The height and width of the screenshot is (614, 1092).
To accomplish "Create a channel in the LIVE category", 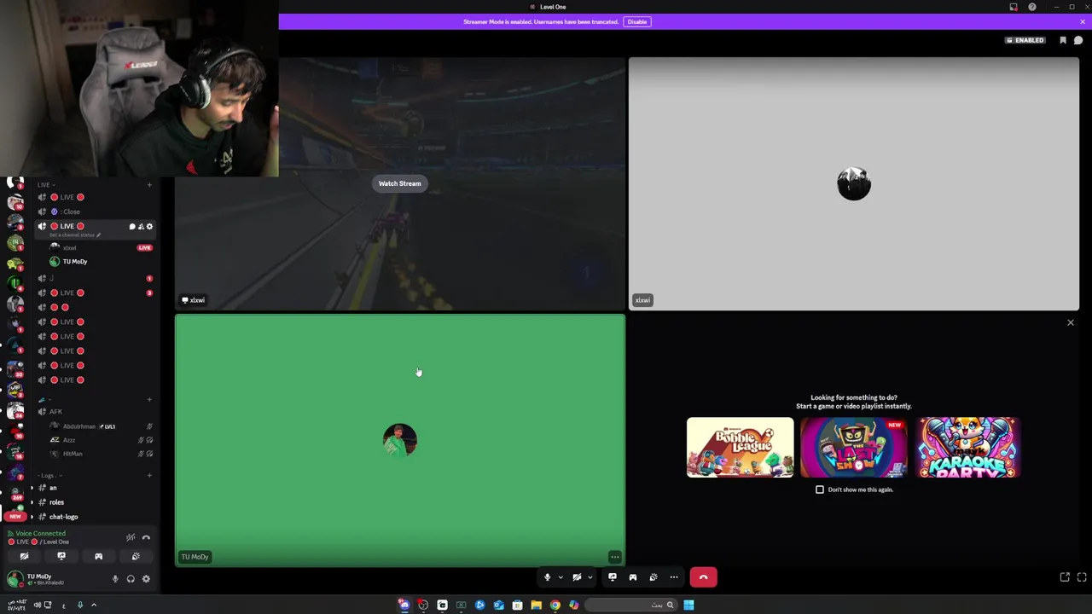I will click(x=149, y=185).
